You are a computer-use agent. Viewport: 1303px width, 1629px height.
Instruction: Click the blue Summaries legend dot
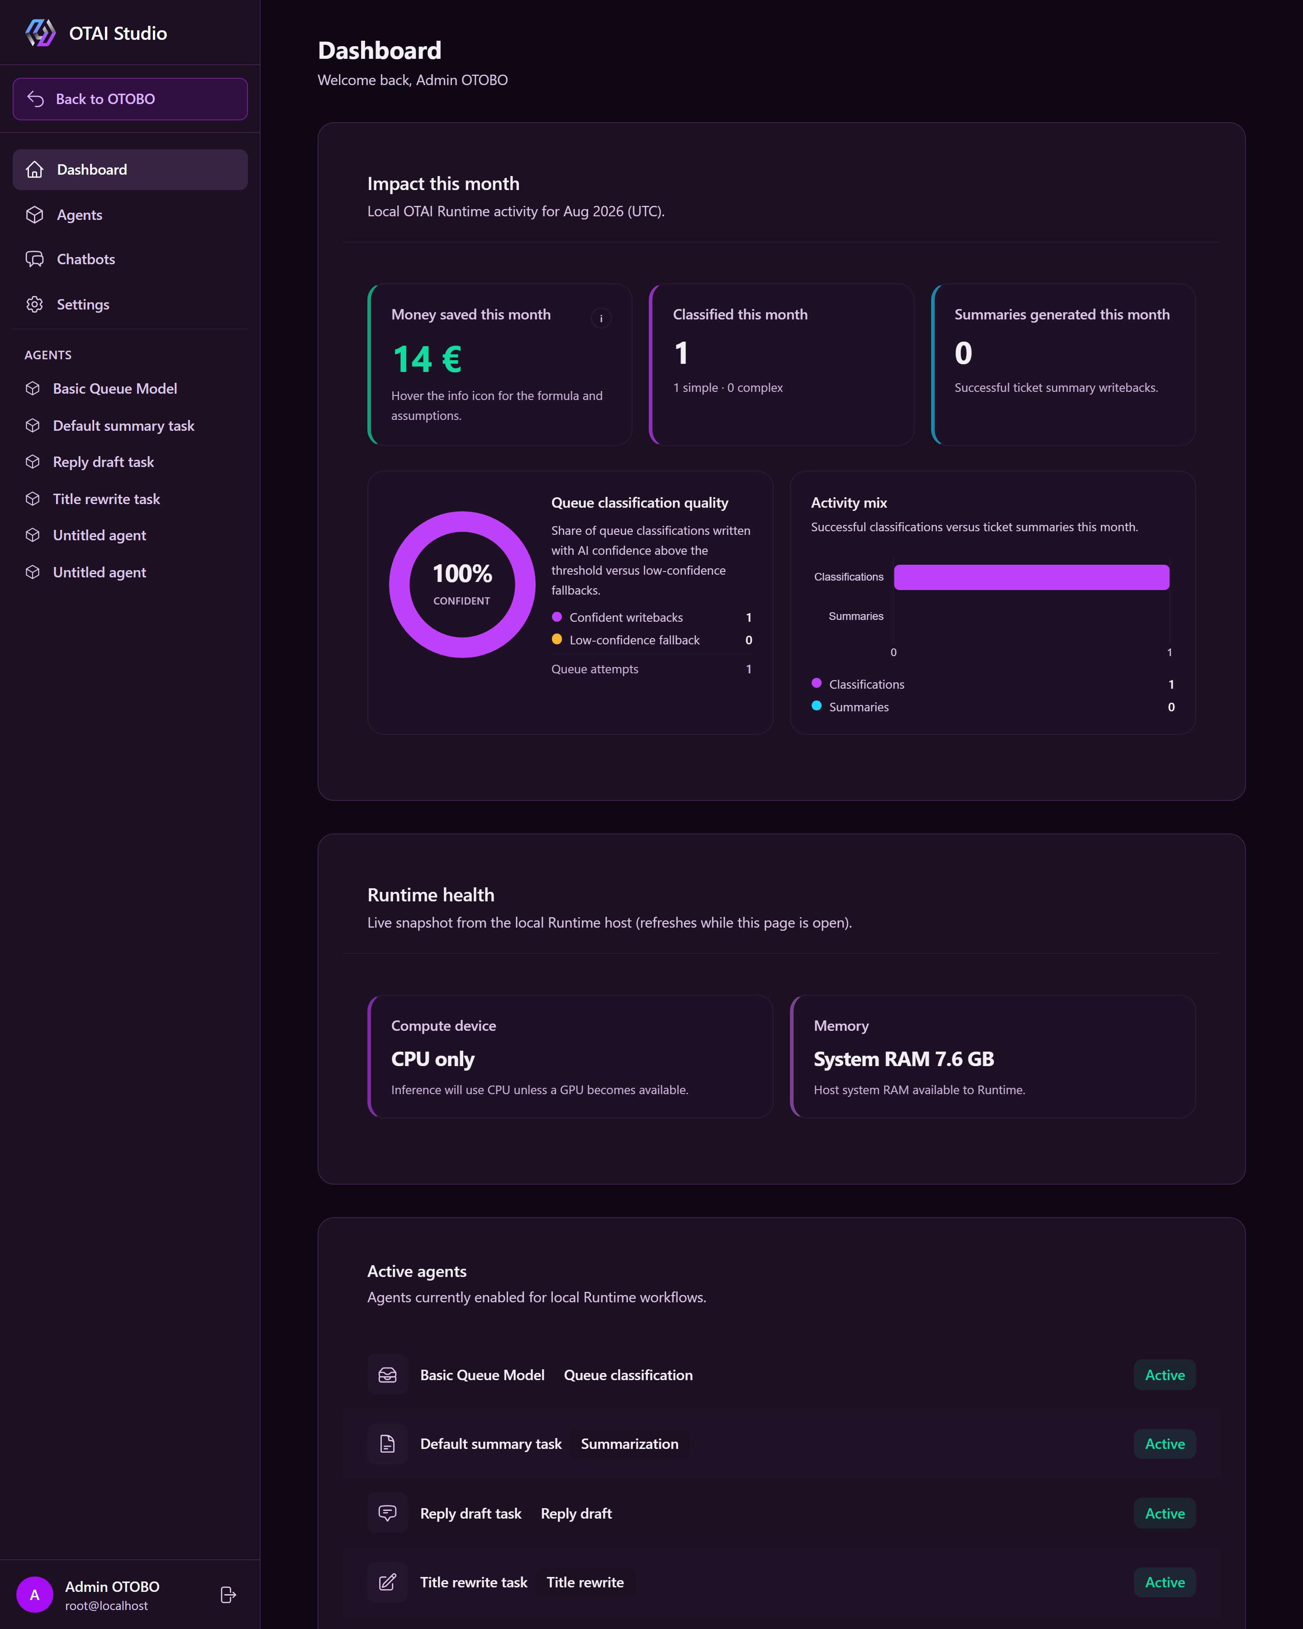817,706
